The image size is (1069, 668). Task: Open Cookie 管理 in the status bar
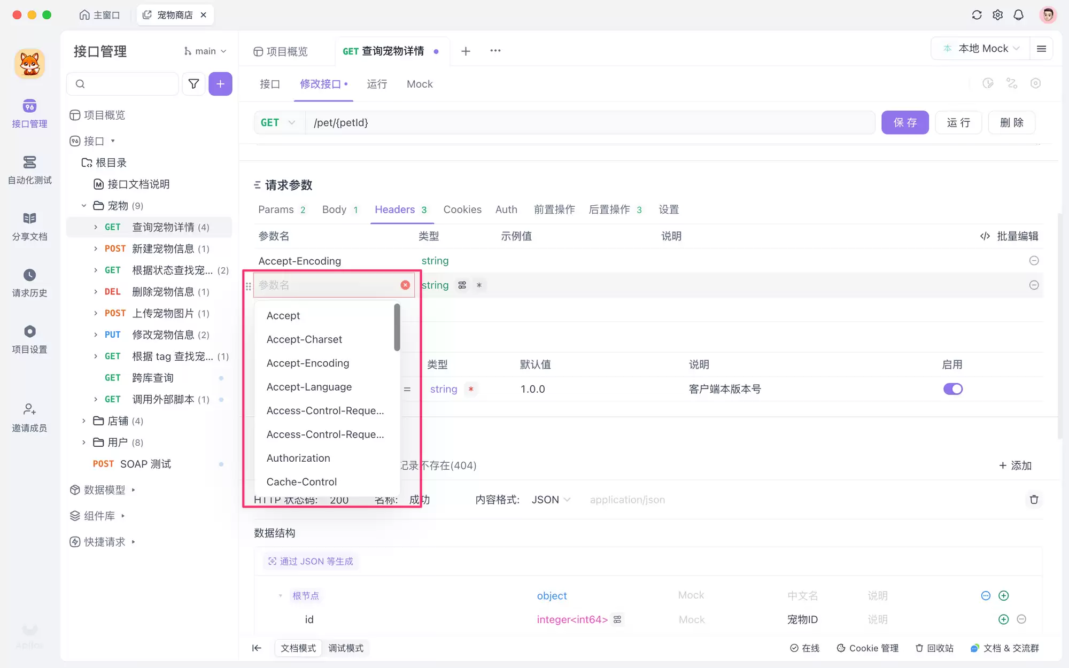[x=867, y=648]
